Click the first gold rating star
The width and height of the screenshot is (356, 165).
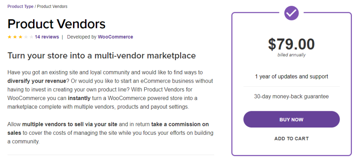pyautogui.click(x=9, y=37)
